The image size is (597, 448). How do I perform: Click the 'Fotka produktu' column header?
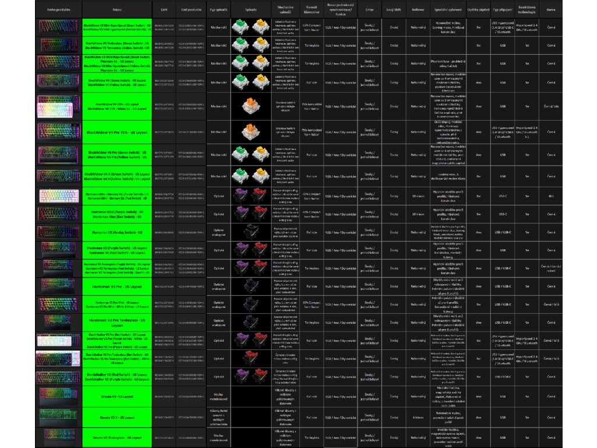click(x=58, y=10)
